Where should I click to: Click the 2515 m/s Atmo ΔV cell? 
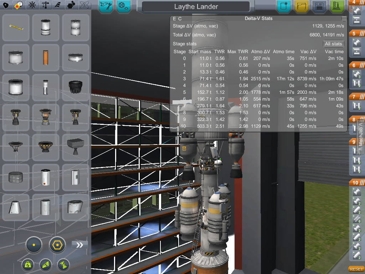pos(260,79)
